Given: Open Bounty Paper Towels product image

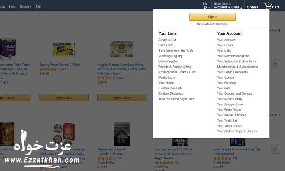Looking at the screenshot, I should click(x=64, y=49).
